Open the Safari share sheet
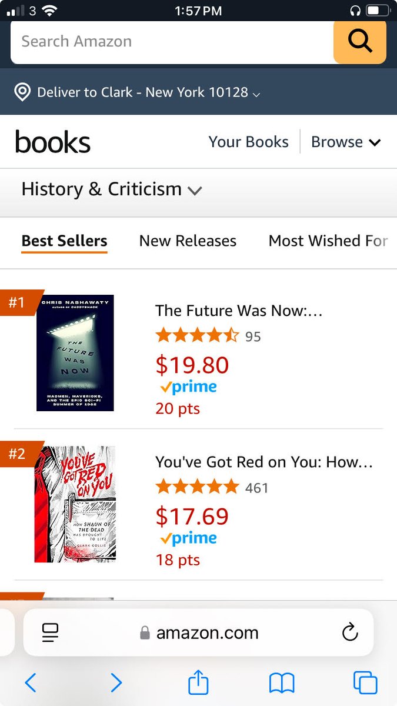 pyautogui.click(x=198, y=681)
